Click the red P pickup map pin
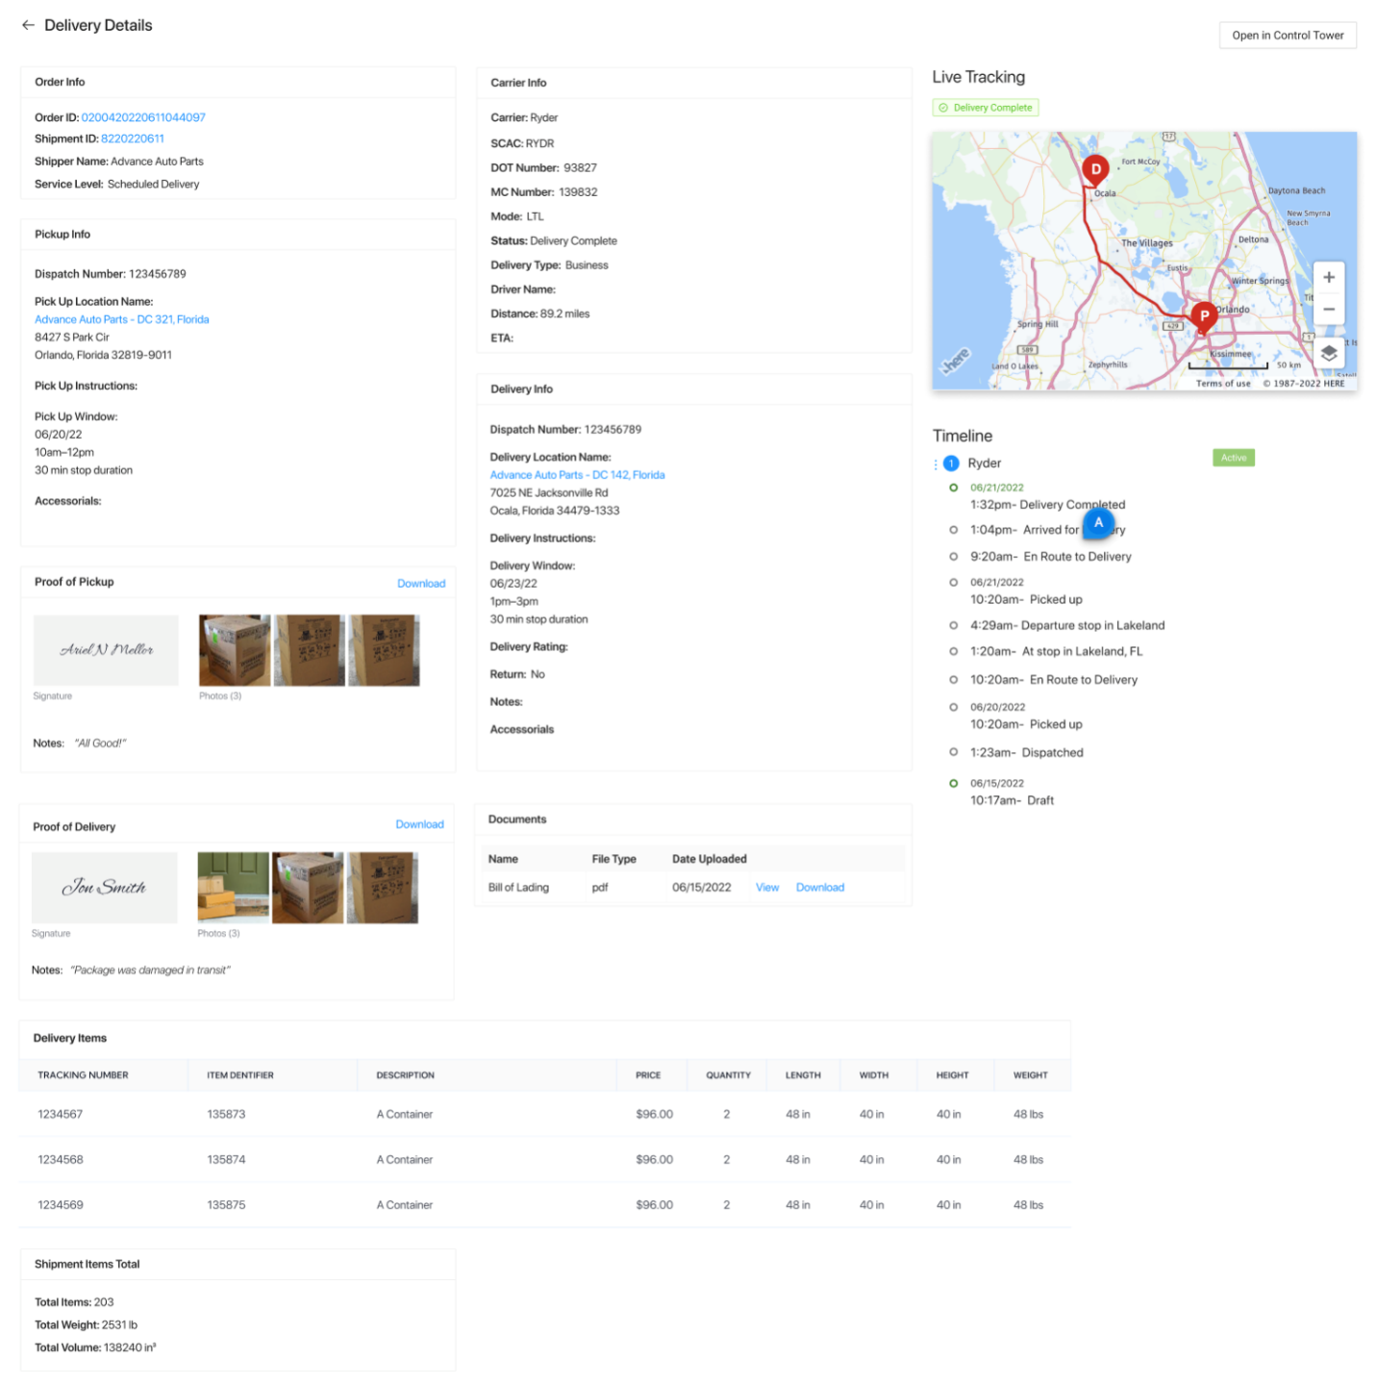 [1203, 315]
